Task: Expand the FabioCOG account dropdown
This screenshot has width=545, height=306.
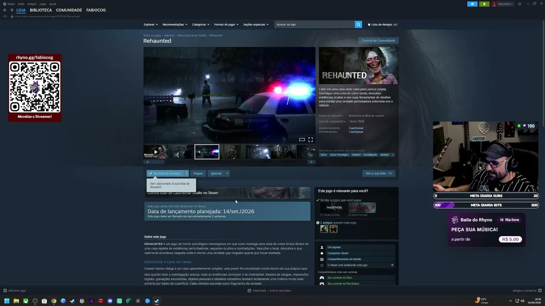Action: point(512,4)
